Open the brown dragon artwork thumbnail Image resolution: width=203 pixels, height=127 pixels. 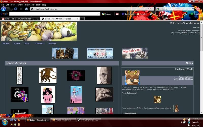(48, 75)
